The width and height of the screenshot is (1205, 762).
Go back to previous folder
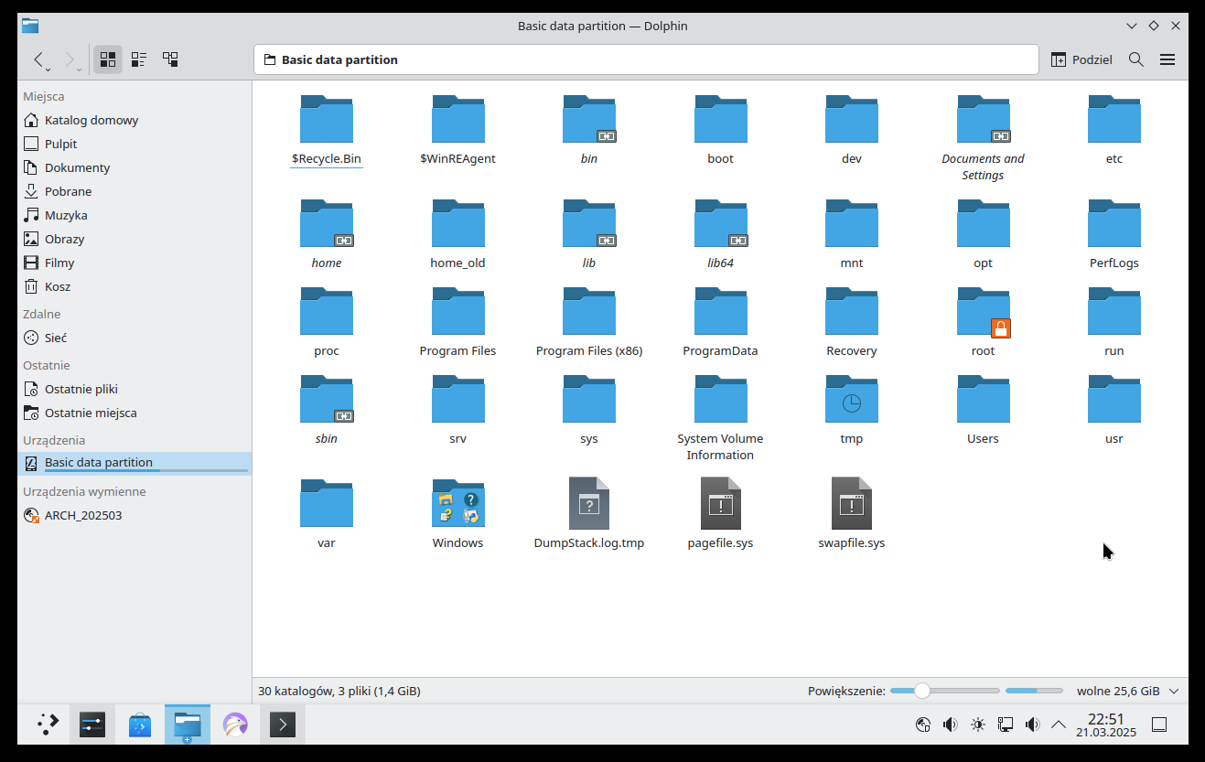38,59
